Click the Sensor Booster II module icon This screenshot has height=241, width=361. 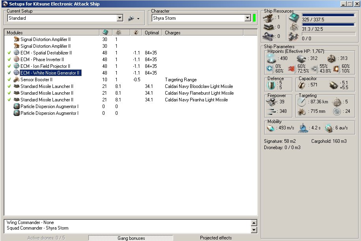click(16, 79)
